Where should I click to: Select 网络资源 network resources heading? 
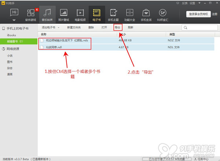click(13, 49)
